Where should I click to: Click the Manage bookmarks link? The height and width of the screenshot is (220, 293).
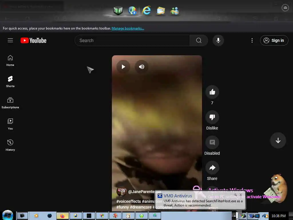point(128,28)
